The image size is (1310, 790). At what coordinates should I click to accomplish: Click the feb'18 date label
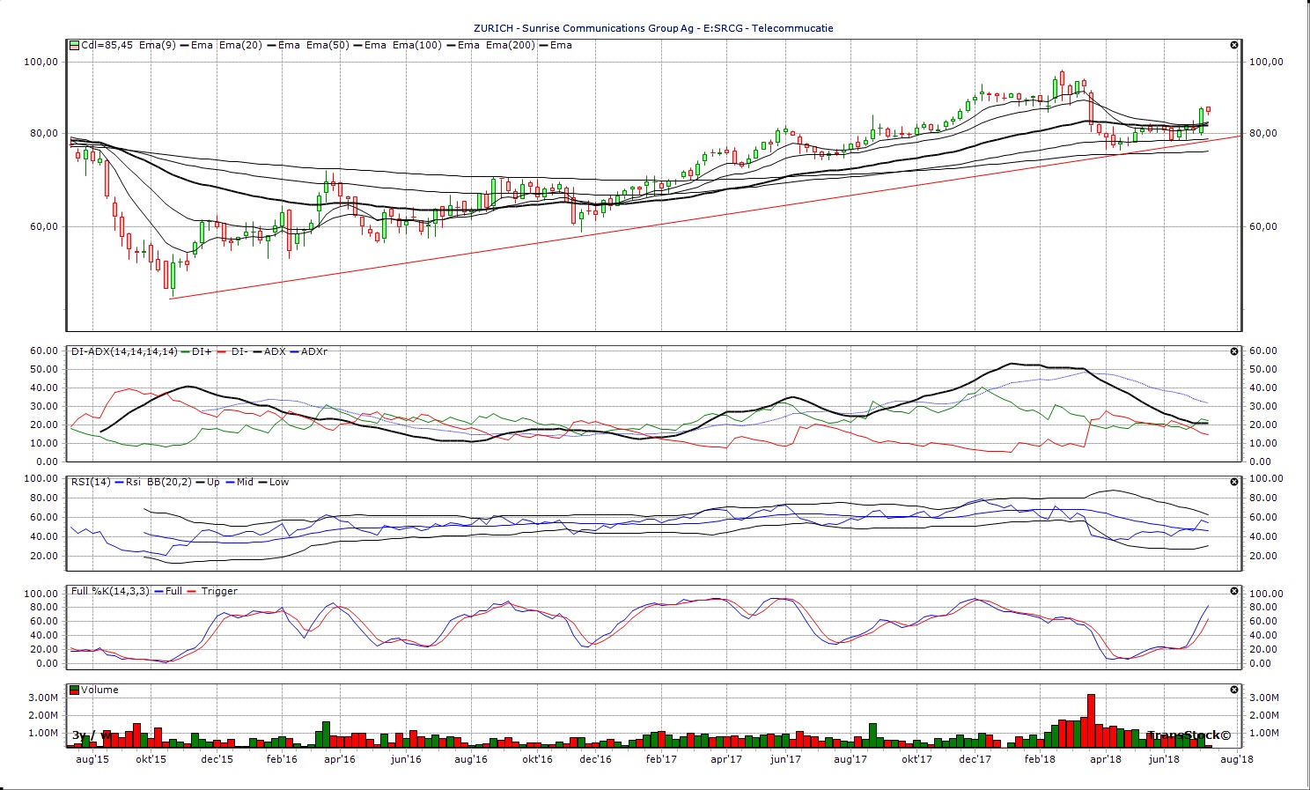pos(1040,759)
